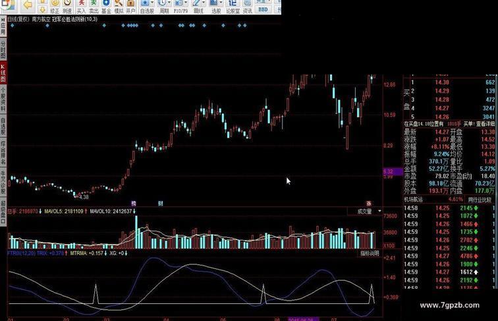Viewport: 498px width, 321px height.
Task: Click the 最新 price value 14.27
Action: pyautogui.click(x=442, y=132)
